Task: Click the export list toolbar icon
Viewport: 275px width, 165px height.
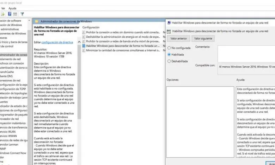Action: point(2,14)
